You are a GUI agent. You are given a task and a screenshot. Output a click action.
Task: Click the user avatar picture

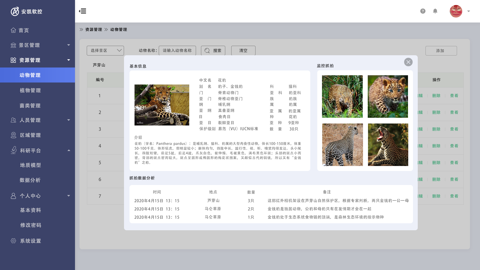point(456,11)
